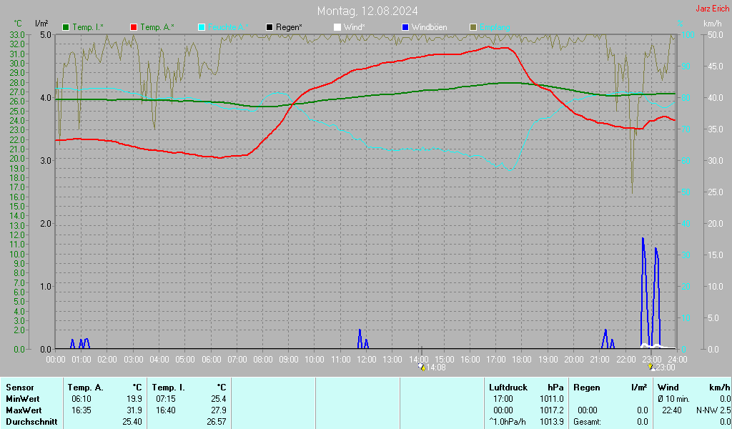
Task: Click the Jarz Erich author text
Action: point(713,9)
